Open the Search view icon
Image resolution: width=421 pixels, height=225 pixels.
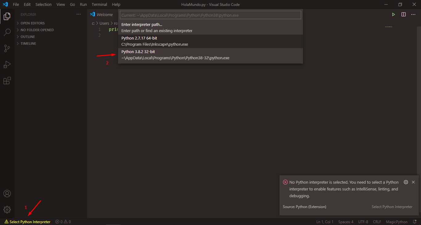tap(7, 32)
